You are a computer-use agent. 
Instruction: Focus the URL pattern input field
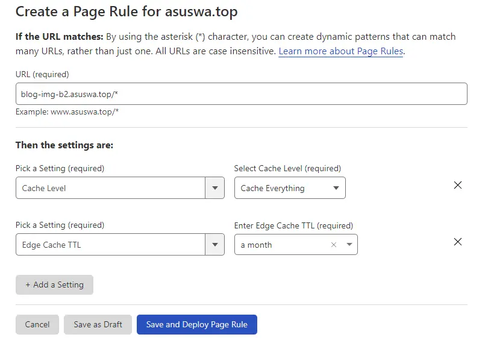(241, 94)
